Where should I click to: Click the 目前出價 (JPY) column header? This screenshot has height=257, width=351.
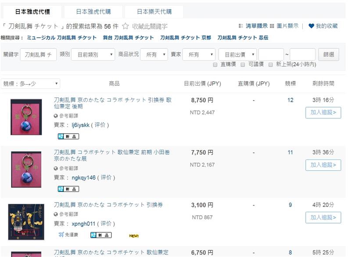coord(202,83)
